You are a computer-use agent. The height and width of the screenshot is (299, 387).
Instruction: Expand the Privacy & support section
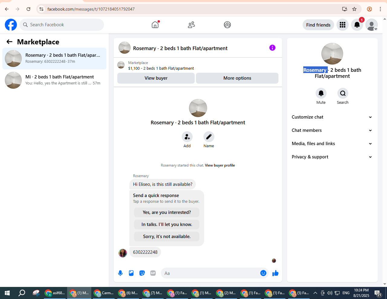332,157
